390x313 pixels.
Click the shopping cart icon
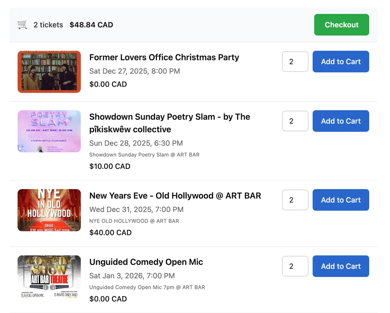click(x=22, y=25)
